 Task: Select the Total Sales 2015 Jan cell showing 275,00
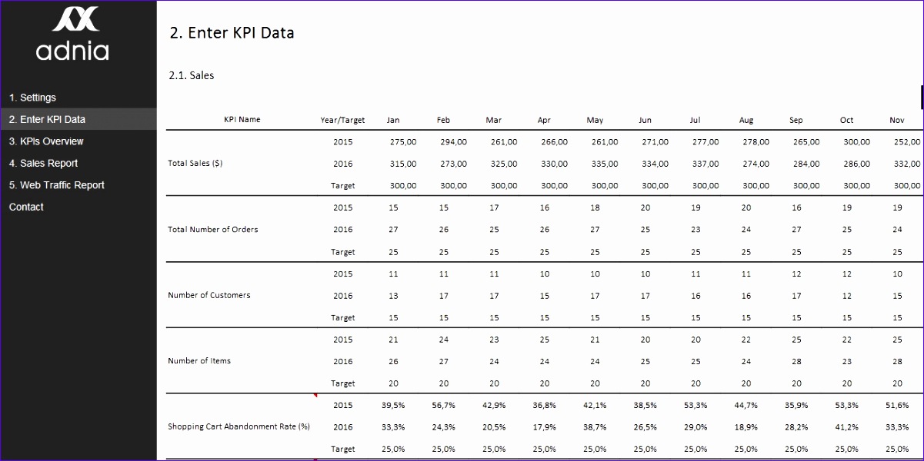[402, 141]
